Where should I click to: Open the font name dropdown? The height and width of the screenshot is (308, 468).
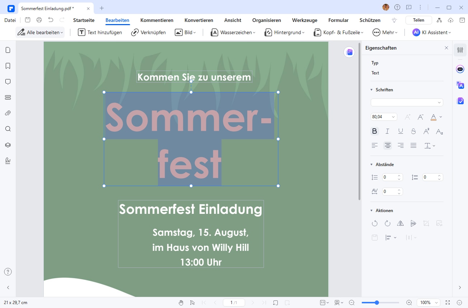[x=407, y=102]
